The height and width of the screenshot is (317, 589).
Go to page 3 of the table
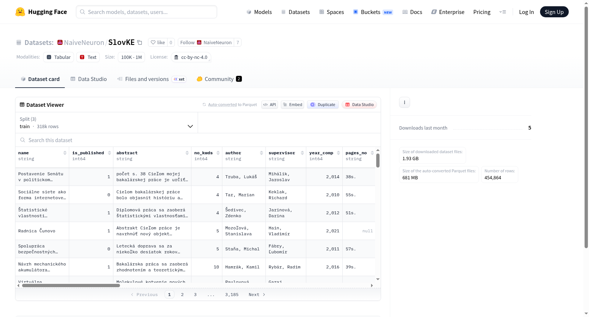point(195,295)
